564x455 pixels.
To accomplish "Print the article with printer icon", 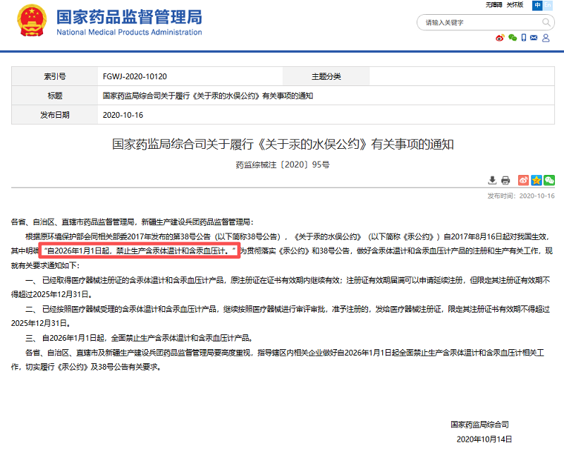I will click(x=505, y=181).
